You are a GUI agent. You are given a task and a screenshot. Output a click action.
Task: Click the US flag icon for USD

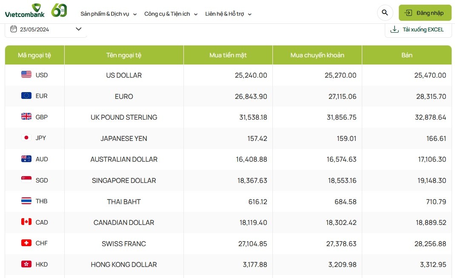(x=26, y=75)
